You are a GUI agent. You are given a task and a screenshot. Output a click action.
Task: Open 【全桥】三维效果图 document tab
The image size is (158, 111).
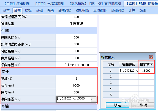pos(49,4)
